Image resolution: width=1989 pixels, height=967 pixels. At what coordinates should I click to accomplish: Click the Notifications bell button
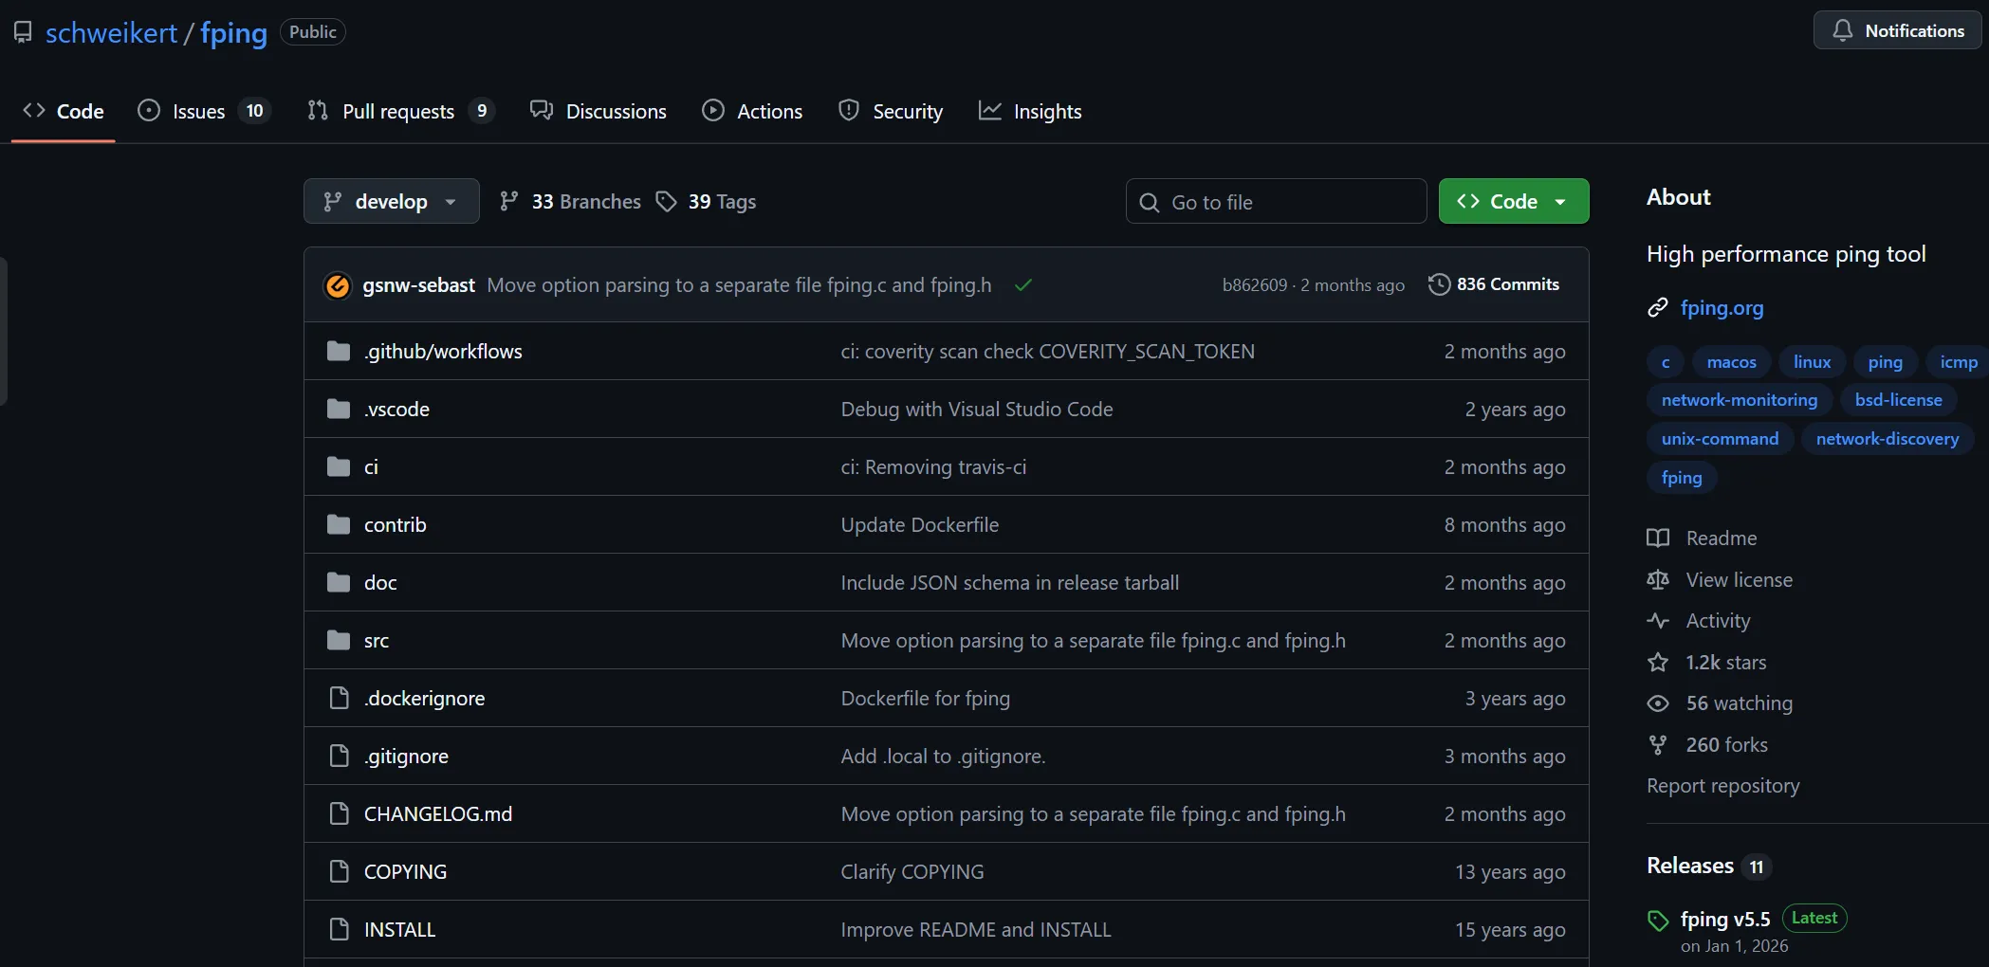click(1897, 30)
